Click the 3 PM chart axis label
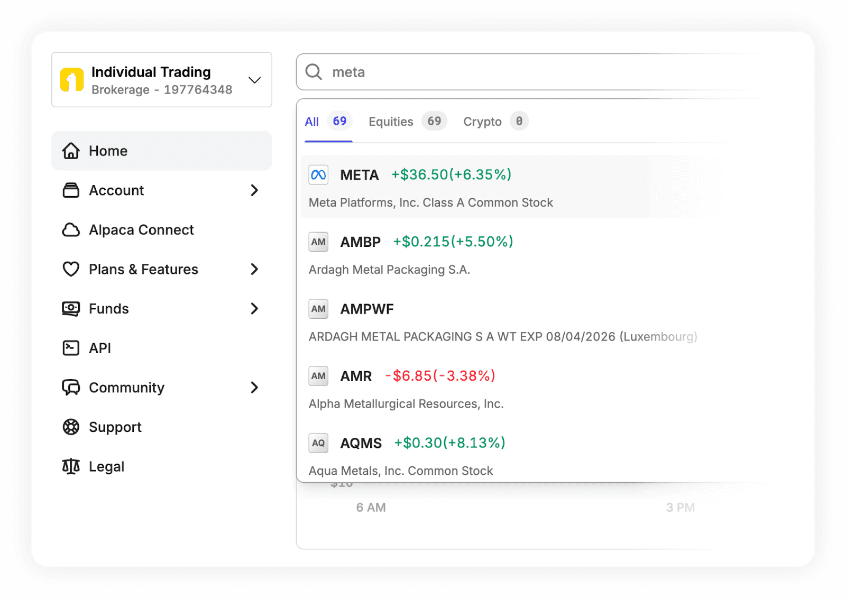Screen dimensions: 846x598 coord(681,508)
